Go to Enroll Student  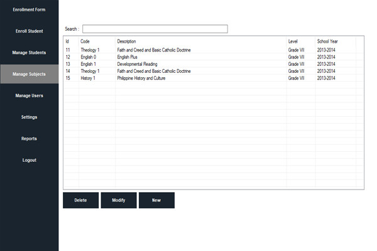(29, 31)
